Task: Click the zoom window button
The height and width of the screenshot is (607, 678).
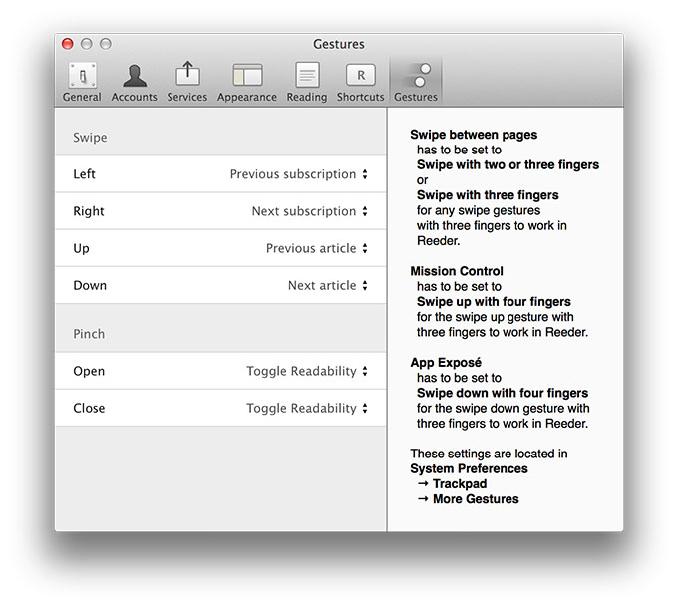Action: tap(106, 44)
